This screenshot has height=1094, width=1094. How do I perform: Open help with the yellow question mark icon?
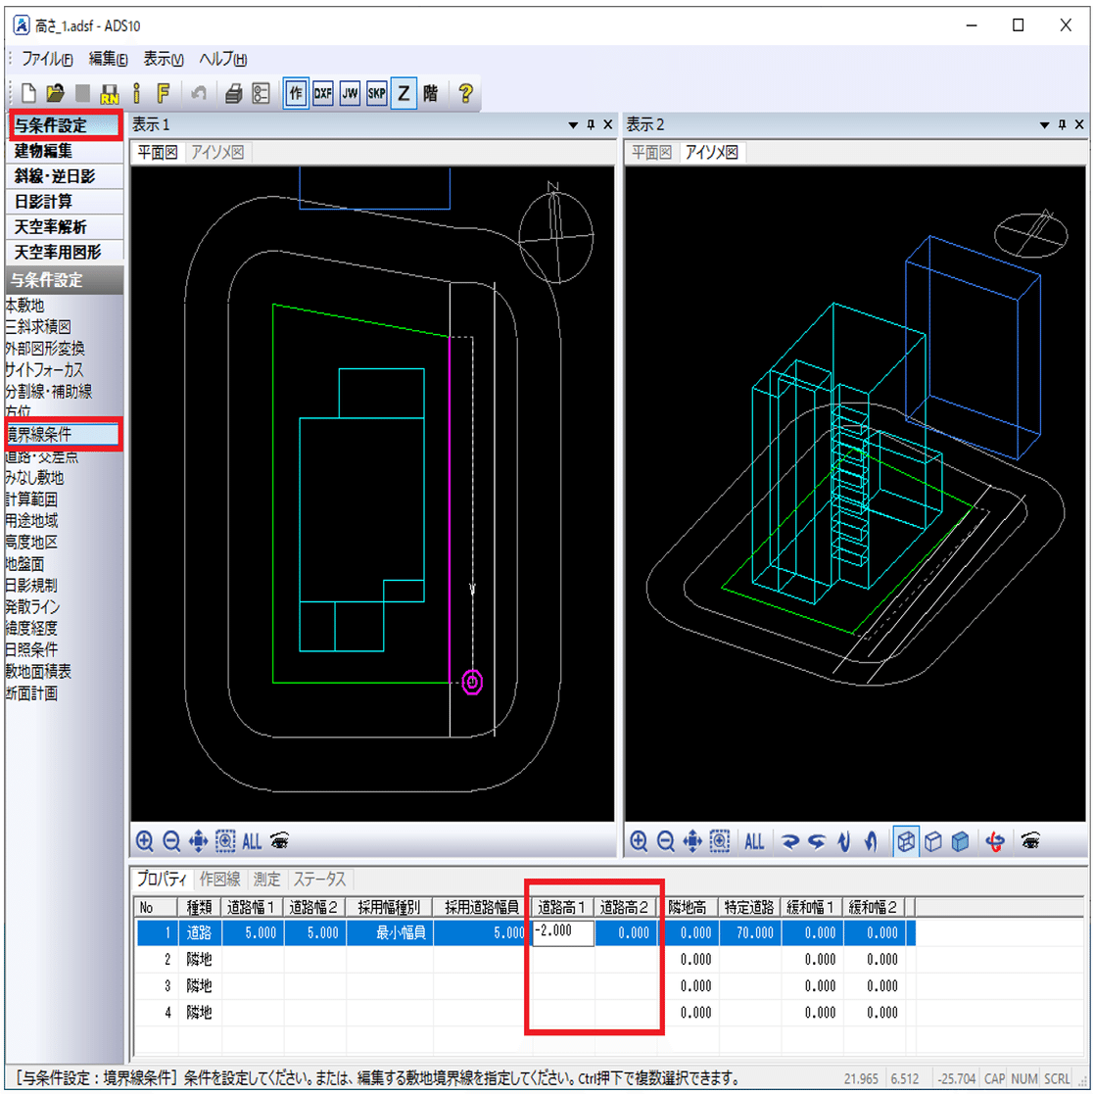click(466, 93)
